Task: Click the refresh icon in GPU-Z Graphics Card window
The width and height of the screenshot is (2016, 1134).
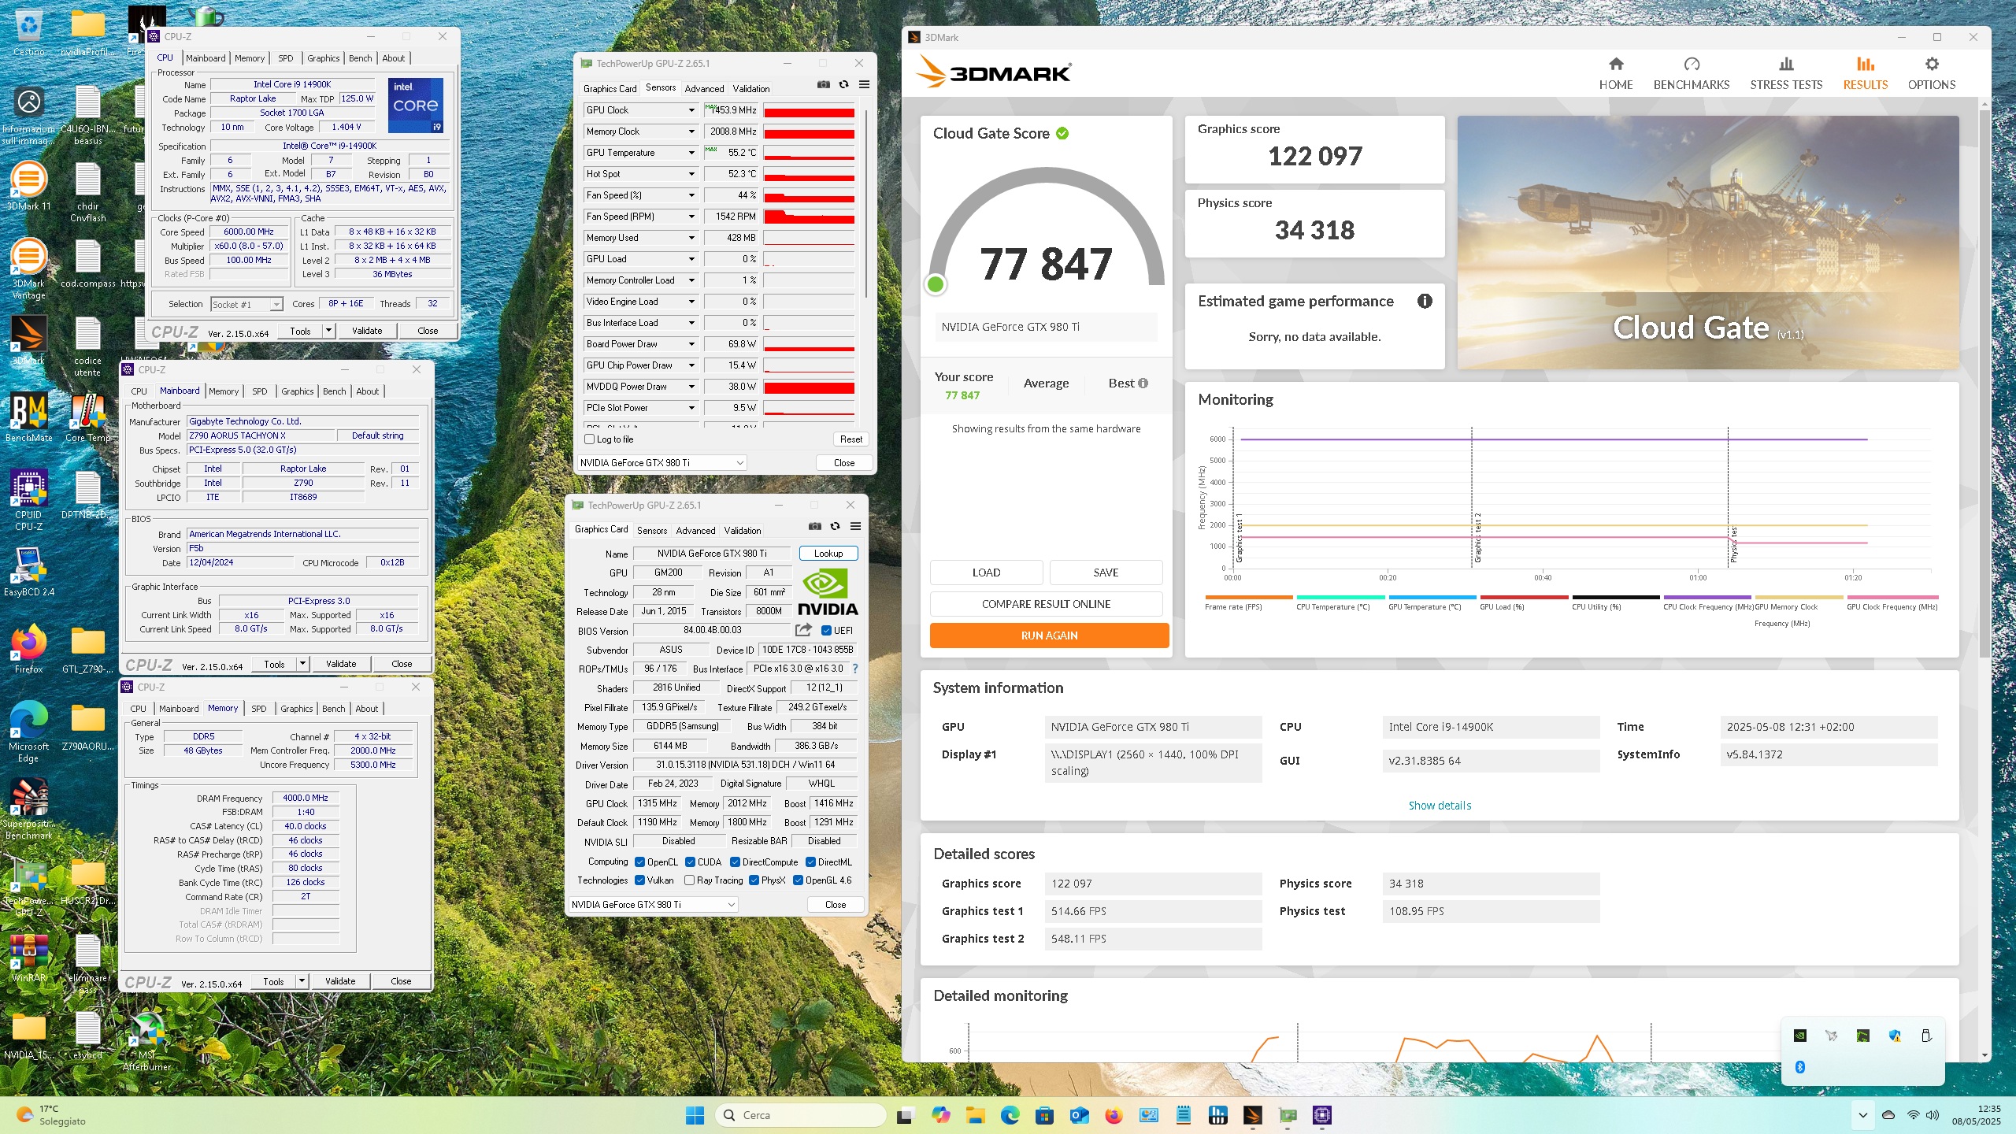Action: (835, 527)
